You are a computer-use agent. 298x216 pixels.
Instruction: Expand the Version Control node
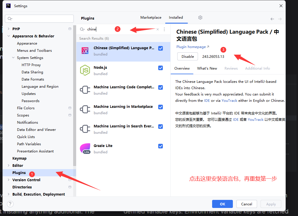point(8,180)
